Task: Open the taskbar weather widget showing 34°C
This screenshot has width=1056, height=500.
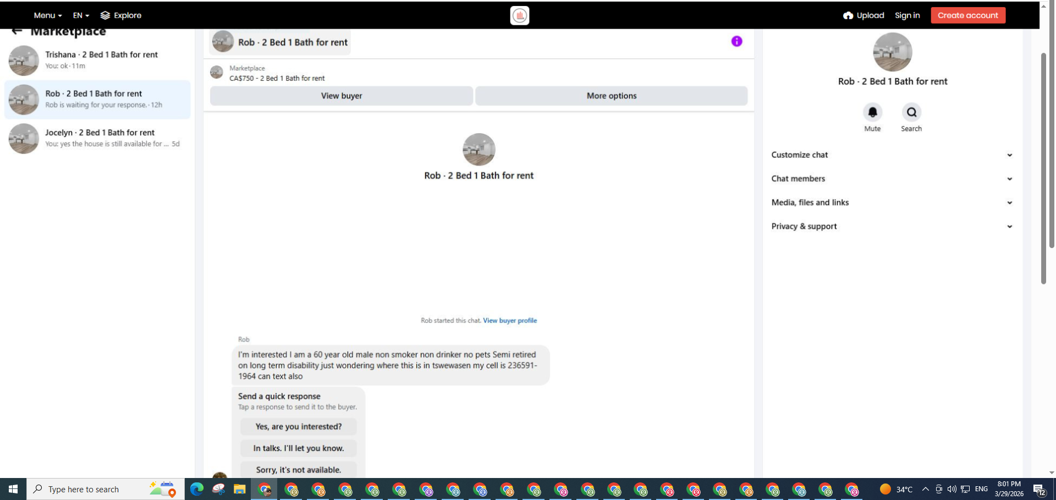Action: coord(896,489)
